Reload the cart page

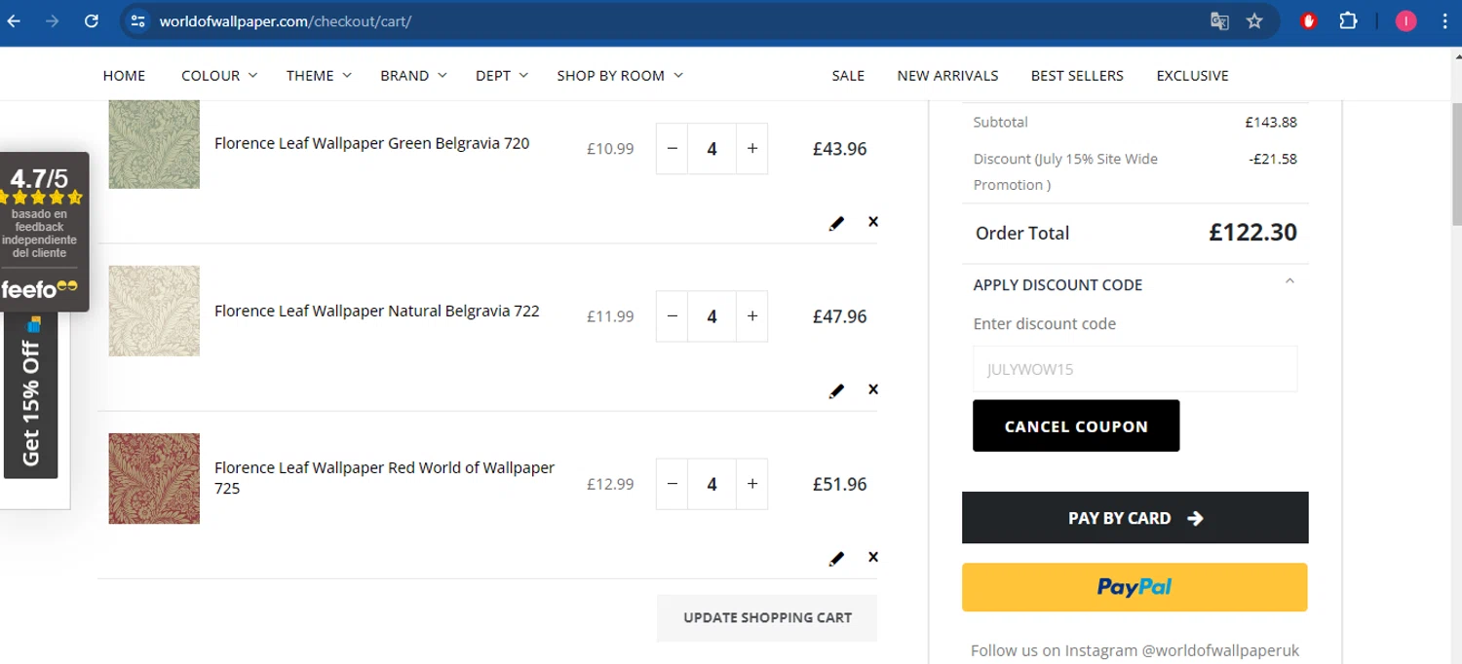click(92, 21)
